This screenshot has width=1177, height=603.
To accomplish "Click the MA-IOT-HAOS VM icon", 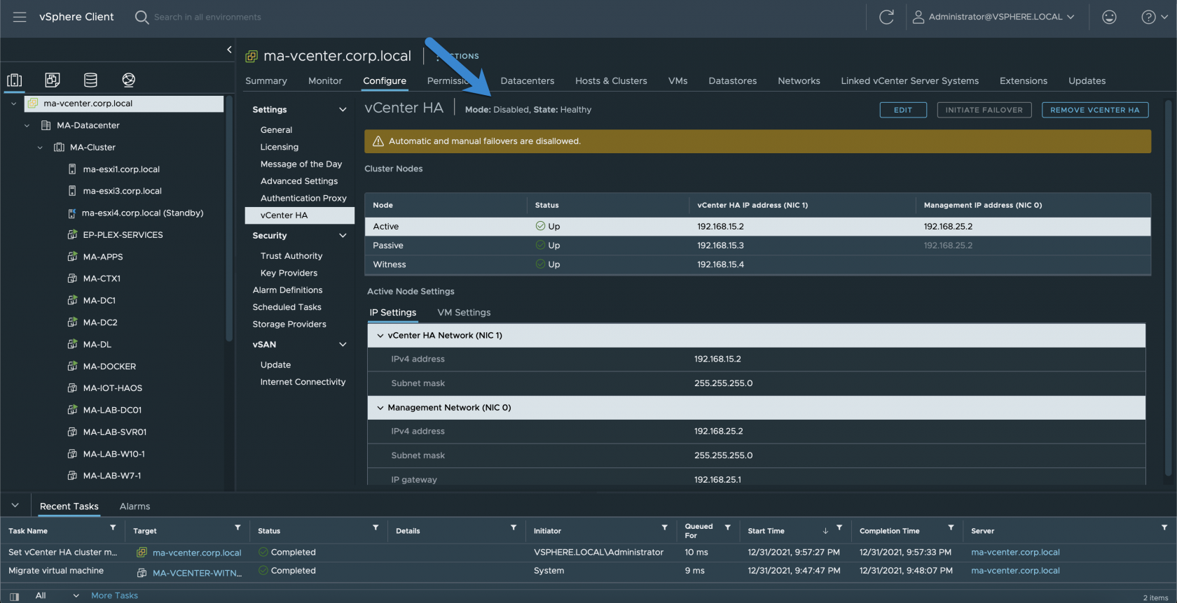I will click(72, 388).
